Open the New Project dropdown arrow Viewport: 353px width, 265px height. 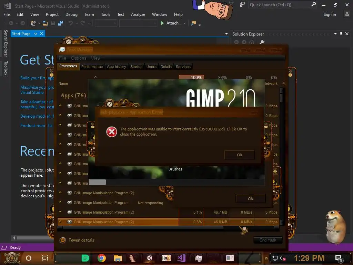(x=39, y=23)
